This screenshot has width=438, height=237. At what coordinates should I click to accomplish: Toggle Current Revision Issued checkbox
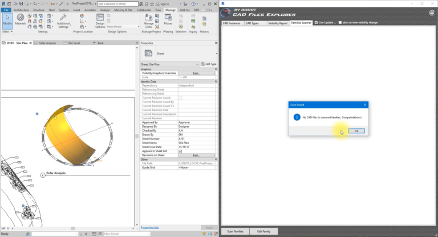pos(180,98)
